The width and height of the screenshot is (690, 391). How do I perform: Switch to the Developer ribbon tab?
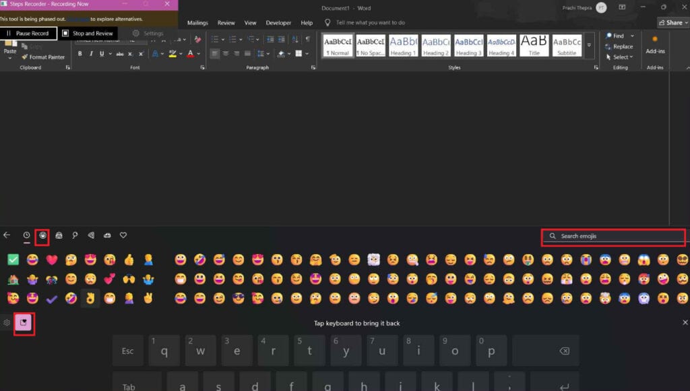coord(278,22)
